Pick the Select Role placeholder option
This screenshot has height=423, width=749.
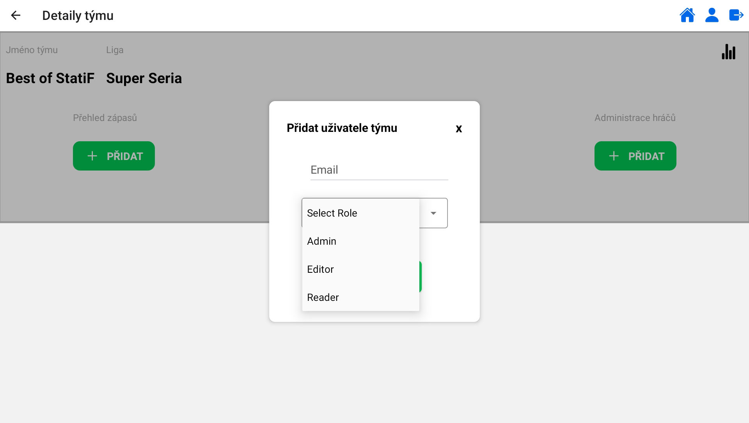click(x=332, y=213)
